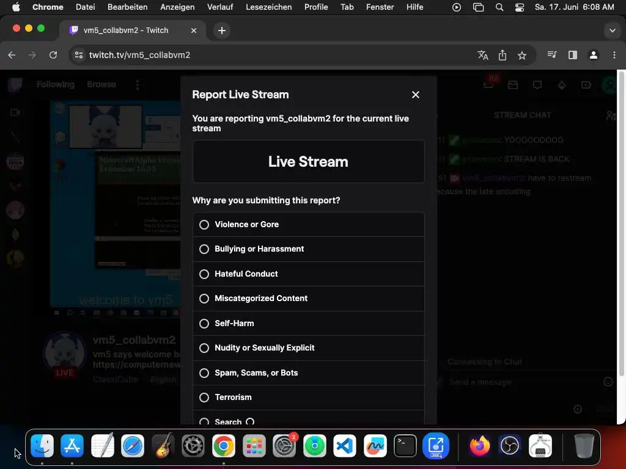Launch App Store from the Dock
The image size is (626, 469).
pos(72,445)
